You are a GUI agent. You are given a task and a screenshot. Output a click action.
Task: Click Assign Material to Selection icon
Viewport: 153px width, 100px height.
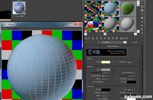pos(93,38)
